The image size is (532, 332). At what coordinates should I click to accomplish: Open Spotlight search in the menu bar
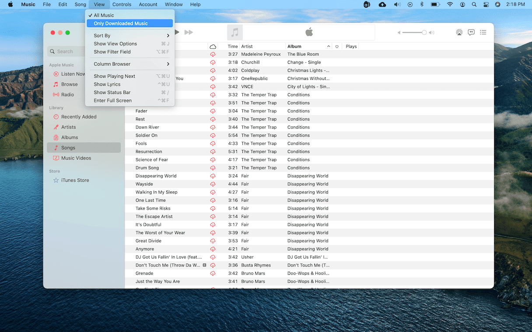pos(474,4)
